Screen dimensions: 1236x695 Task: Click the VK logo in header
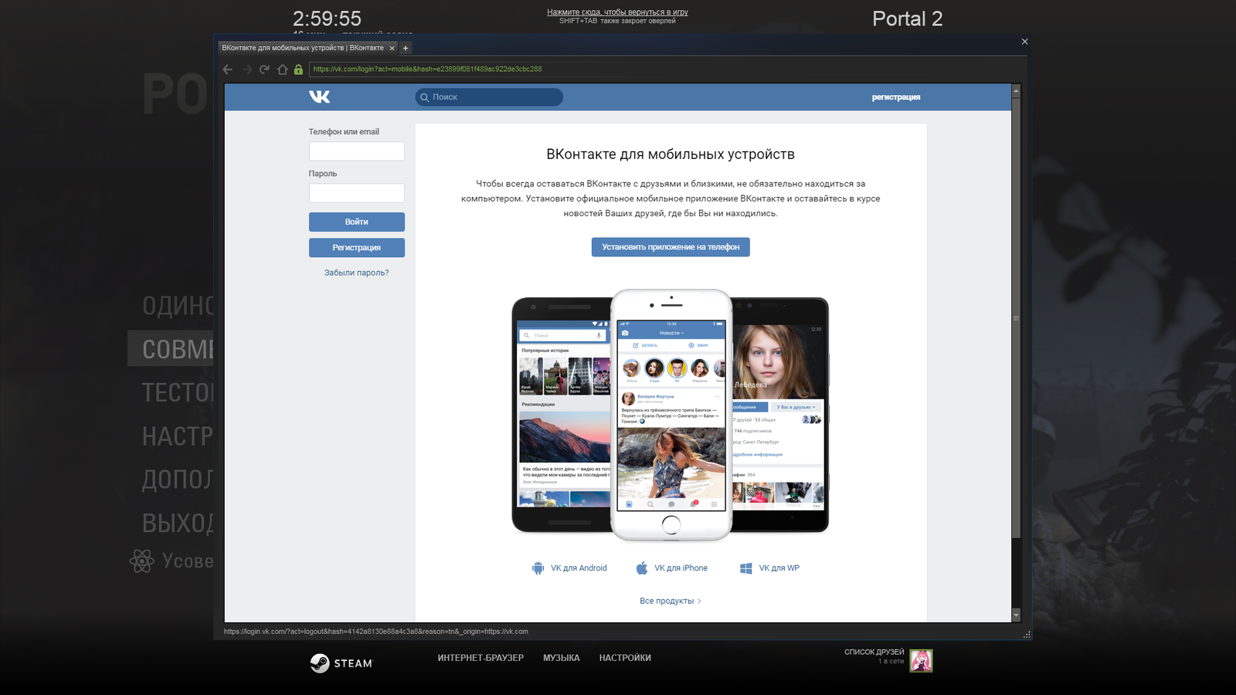320,97
